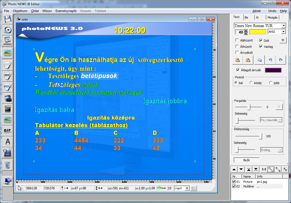Expand the ANSI charset dropdown
Viewport: 291px width, 203px height.
(x=284, y=32)
